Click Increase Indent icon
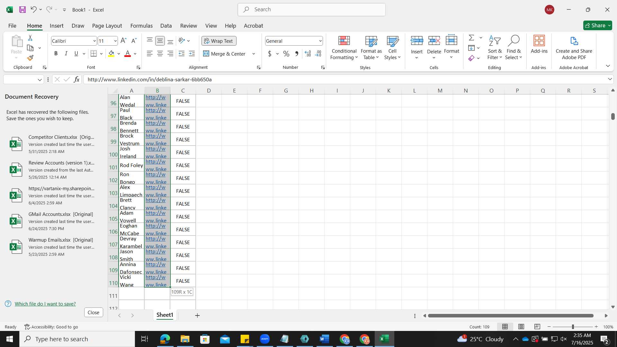 (192, 54)
